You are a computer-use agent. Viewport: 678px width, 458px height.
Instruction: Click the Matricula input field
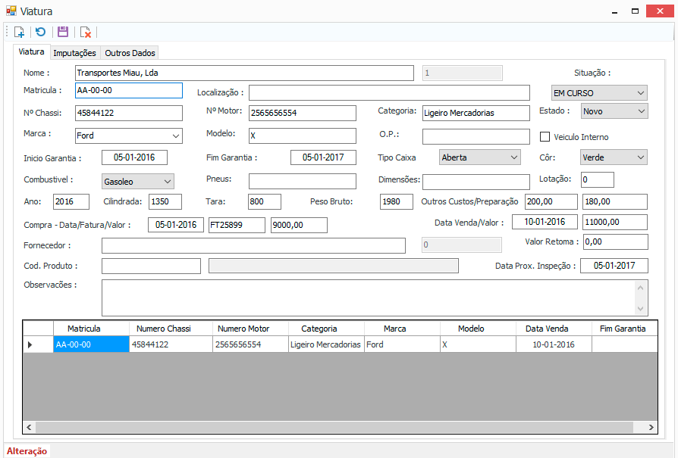click(129, 90)
